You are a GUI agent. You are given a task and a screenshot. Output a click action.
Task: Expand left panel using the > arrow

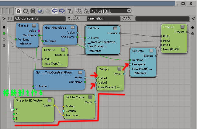[x=4, y=19]
